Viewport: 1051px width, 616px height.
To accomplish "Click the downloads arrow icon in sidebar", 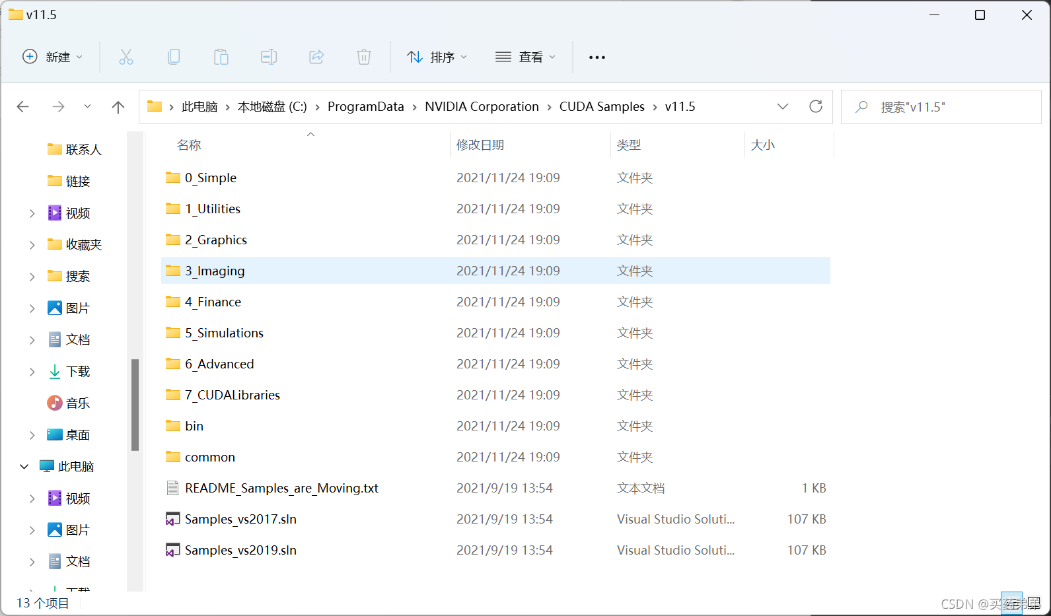I will click(55, 372).
